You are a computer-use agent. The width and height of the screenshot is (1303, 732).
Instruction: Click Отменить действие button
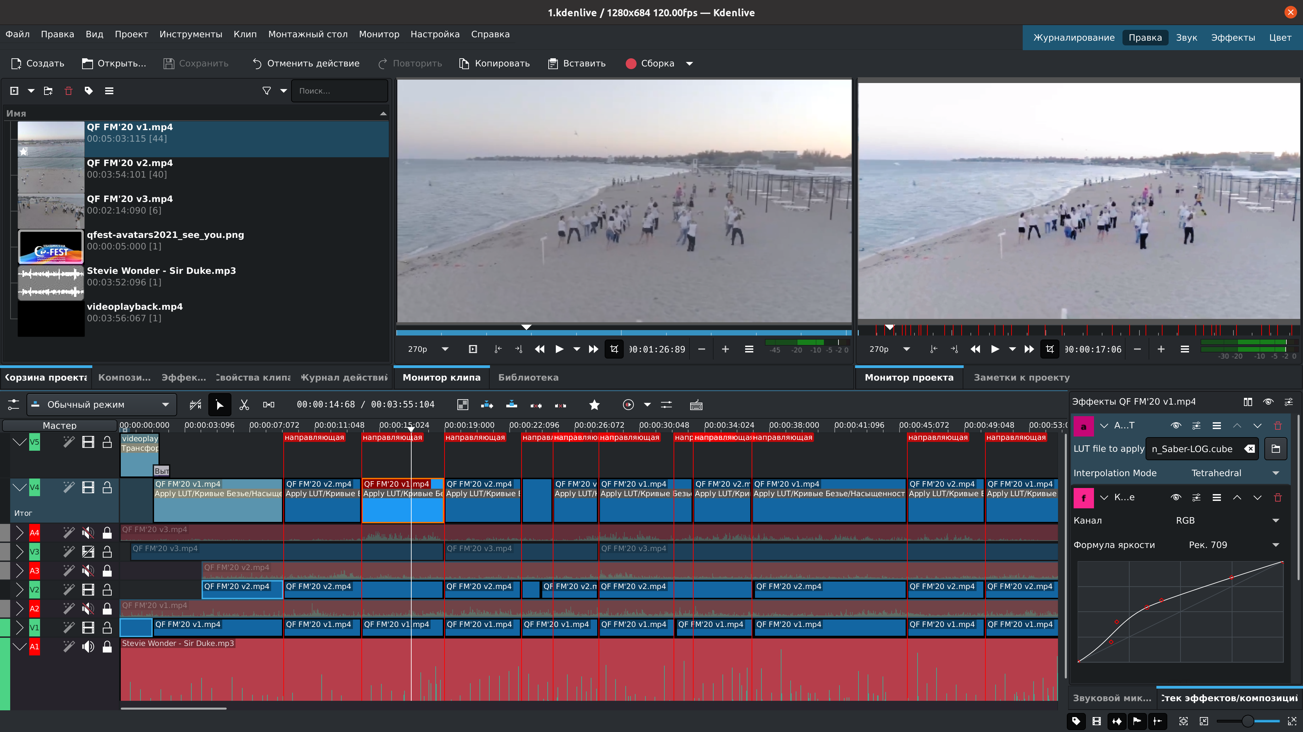tap(306, 64)
